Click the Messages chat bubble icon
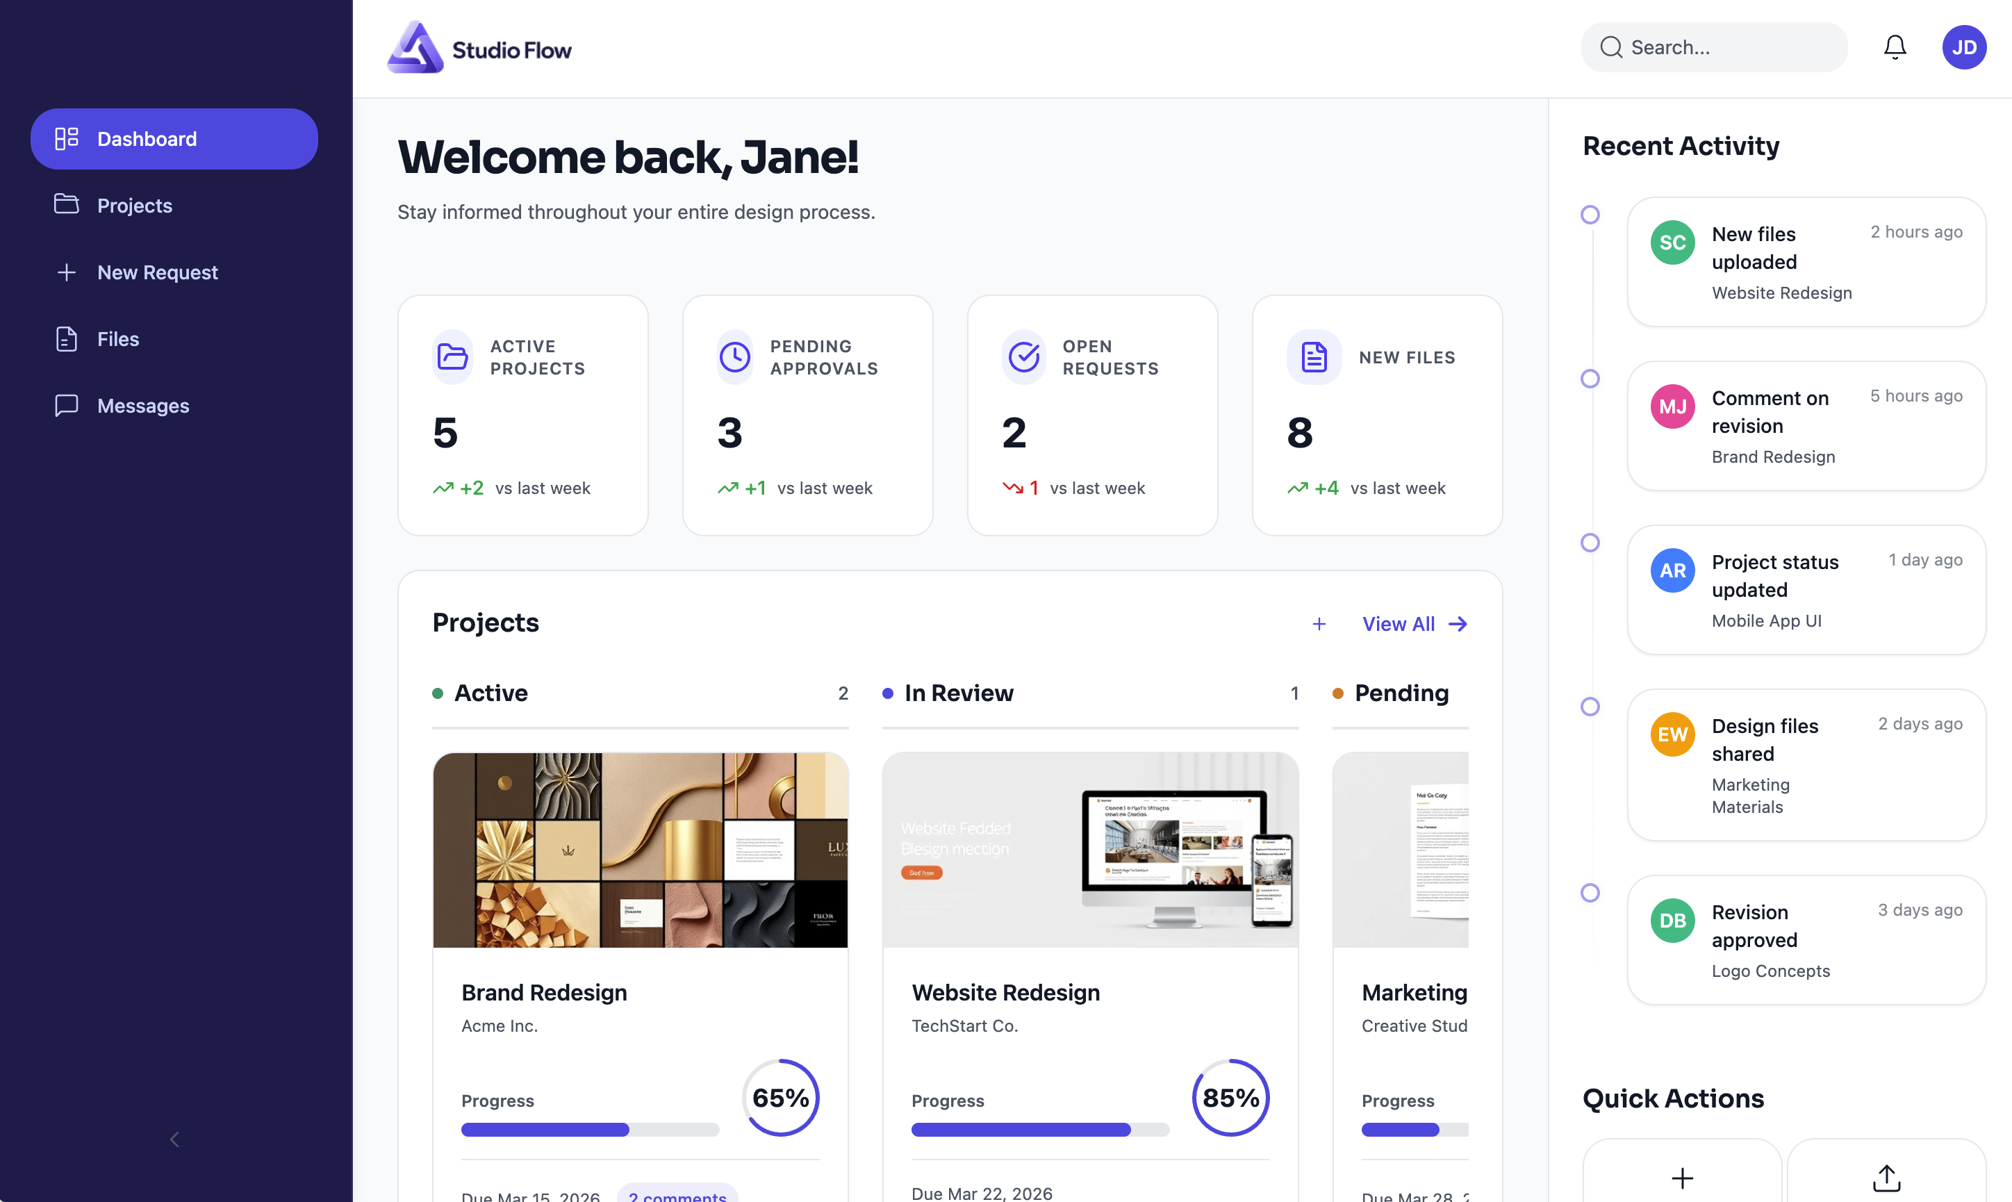 coord(67,405)
